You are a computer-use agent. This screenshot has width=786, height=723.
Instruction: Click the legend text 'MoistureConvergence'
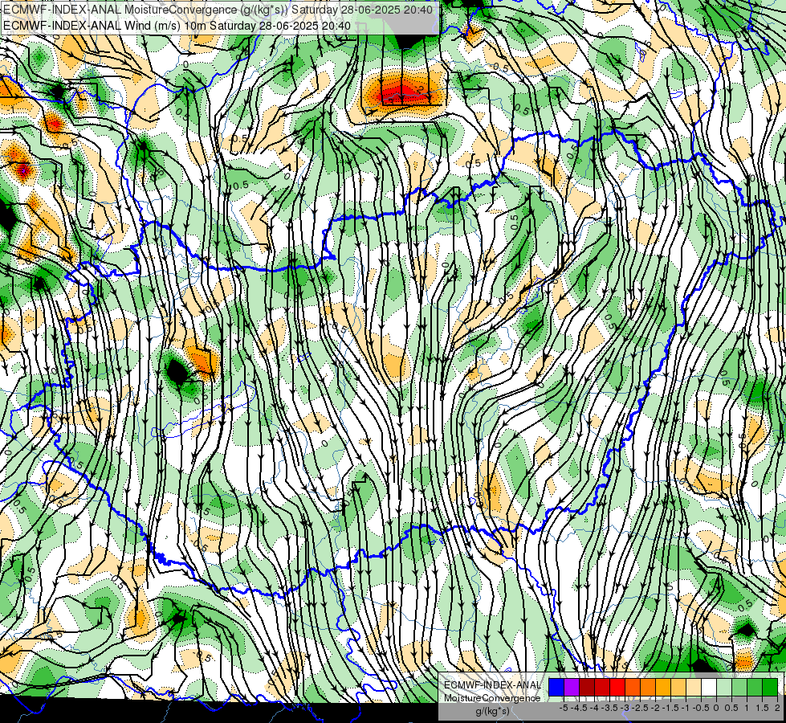coord(492,698)
